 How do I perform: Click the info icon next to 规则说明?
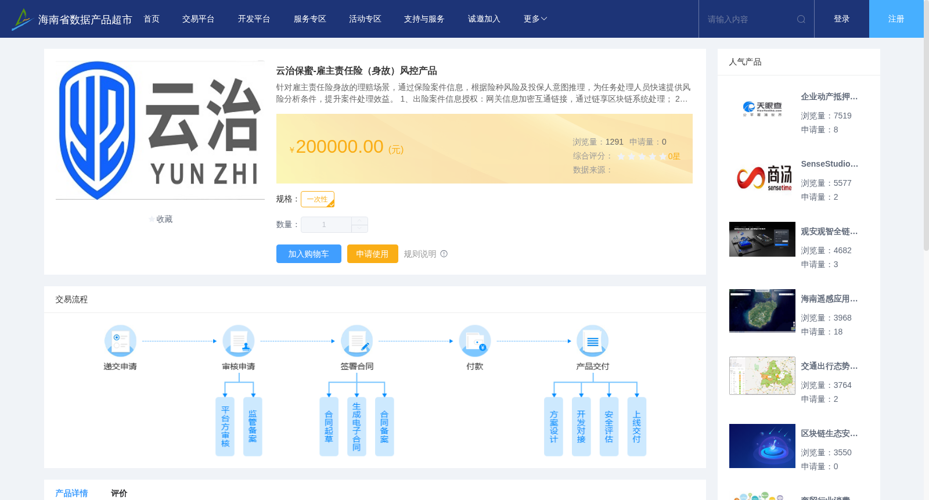coord(444,254)
